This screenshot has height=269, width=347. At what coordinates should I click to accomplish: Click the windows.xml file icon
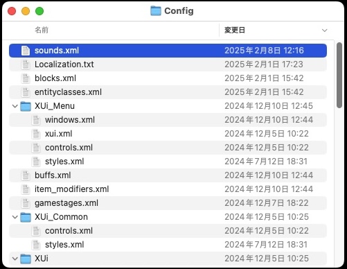click(x=36, y=120)
